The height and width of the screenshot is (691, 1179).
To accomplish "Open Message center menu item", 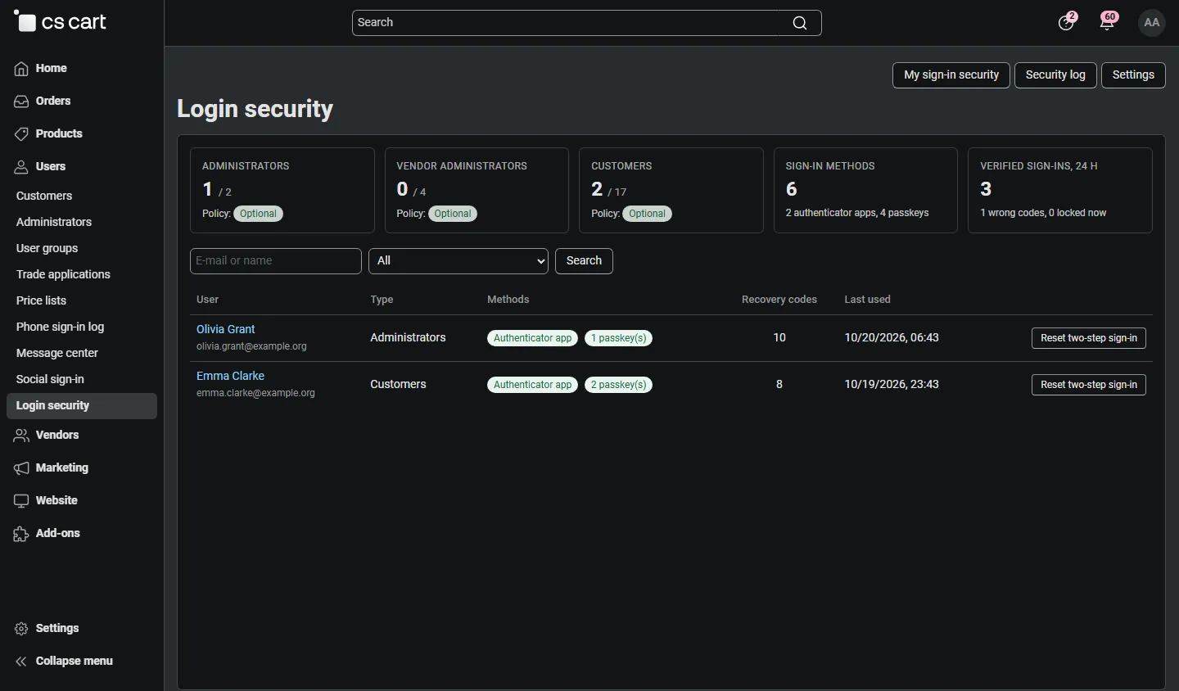I will [57, 354].
